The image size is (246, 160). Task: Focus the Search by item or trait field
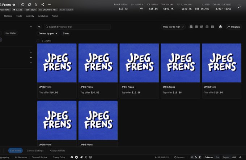pyautogui.click(x=77, y=27)
